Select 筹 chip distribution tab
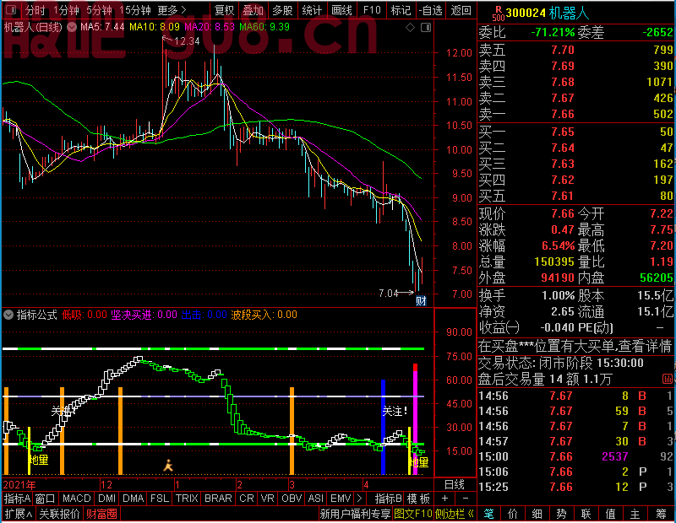 [x=662, y=514]
